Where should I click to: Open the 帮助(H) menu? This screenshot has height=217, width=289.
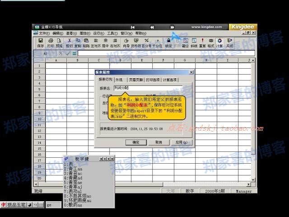[140, 33]
